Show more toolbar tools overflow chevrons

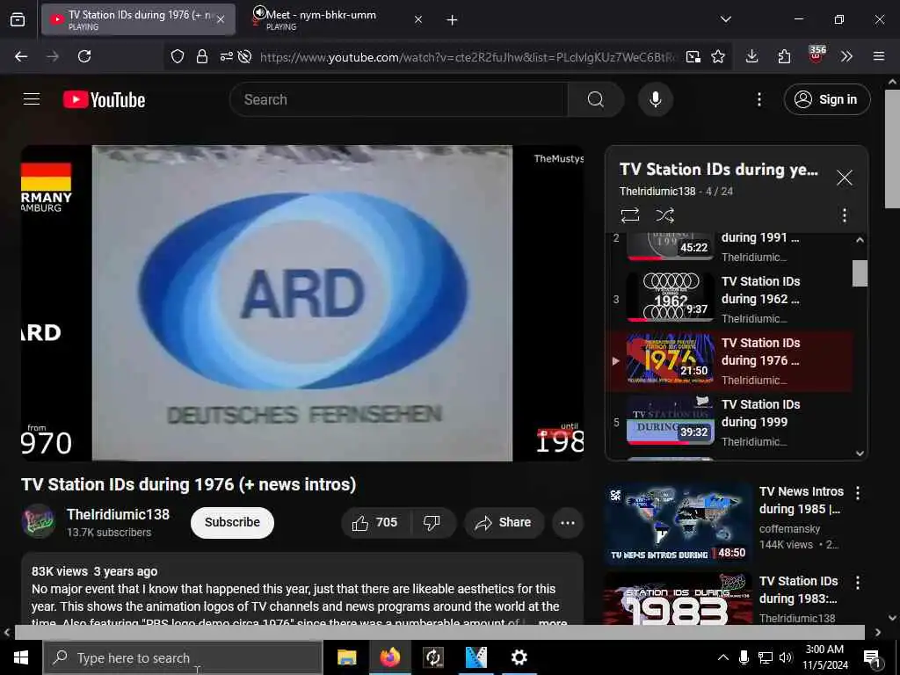(846, 56)
